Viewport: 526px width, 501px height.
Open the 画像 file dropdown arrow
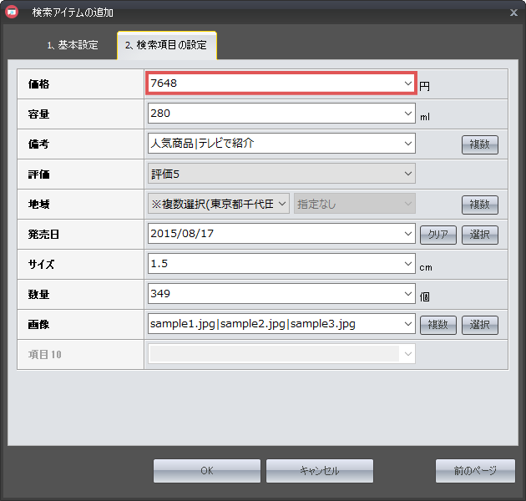tap(407, 324)
